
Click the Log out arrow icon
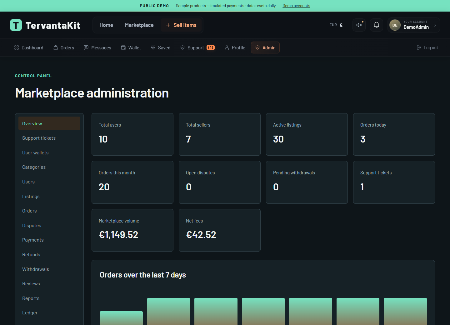[419, 47]
